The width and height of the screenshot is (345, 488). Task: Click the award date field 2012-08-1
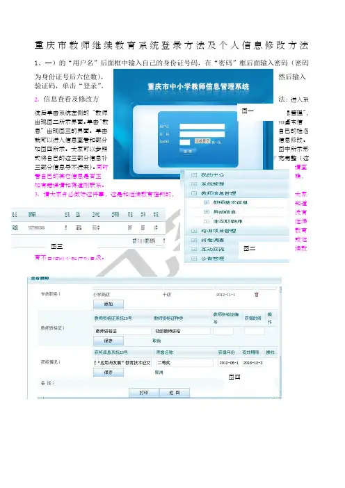tap(228, 363)
